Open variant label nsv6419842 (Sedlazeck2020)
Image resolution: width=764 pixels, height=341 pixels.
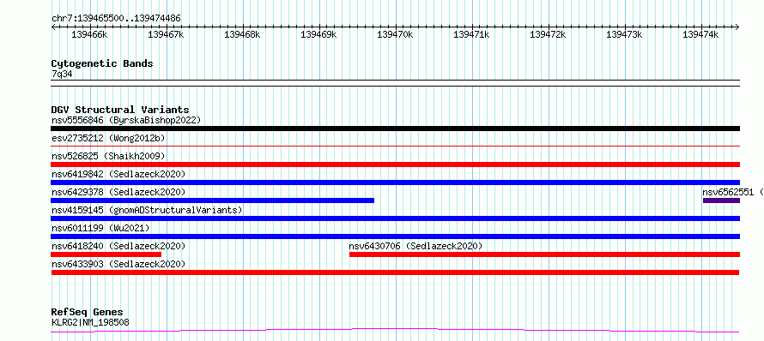(118, 174)
